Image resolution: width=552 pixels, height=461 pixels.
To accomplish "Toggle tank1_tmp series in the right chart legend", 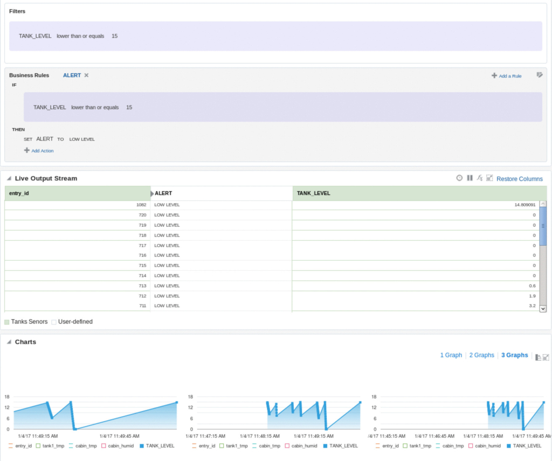I will (417, 446).
